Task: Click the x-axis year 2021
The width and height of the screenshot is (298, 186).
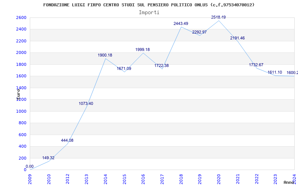Action: coord(238,179)
